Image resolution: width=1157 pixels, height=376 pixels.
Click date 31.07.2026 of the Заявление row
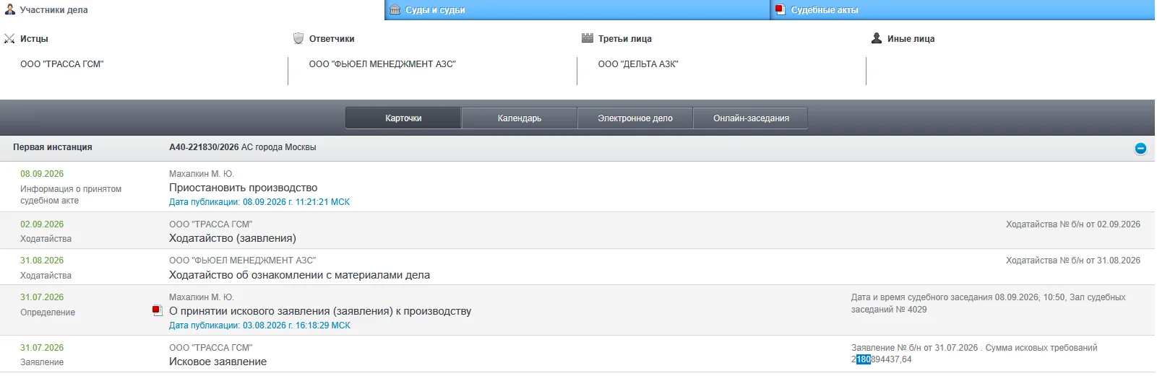[x=42, y=348]
